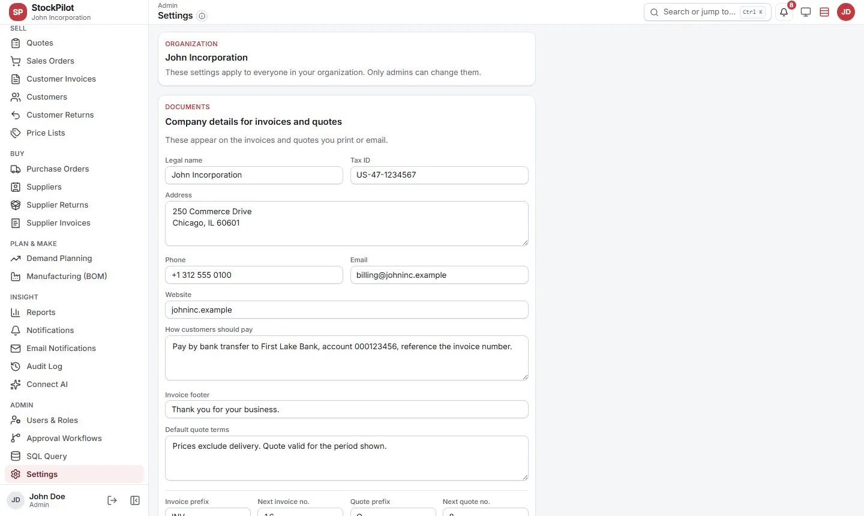This screenshot has width=864, height=516.
Task: Click the Tax ID field
Action: (x=439, y=175)
